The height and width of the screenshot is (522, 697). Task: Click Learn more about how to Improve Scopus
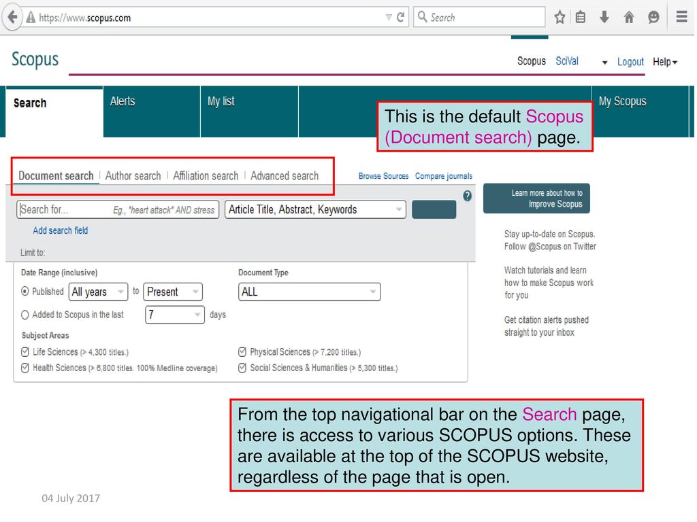[x=536, y=198]
